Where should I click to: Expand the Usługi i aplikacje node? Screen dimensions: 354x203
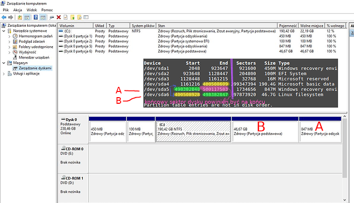coord(4,73)
